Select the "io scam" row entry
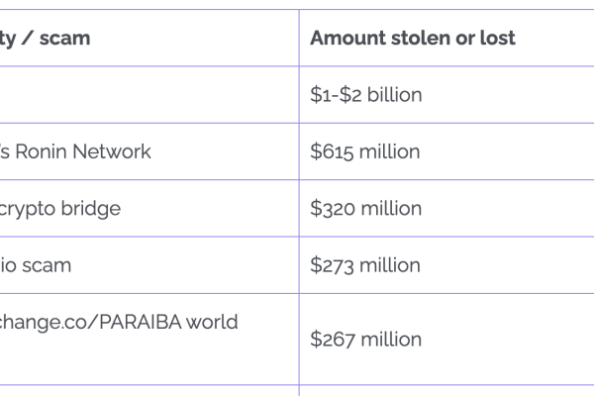The width and height of the screenshot is (594, 396). [36, 265]
